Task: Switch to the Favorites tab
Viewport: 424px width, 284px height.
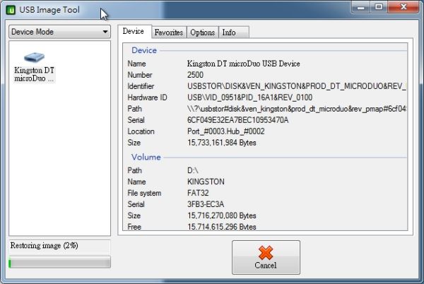Action: [169, 32]
